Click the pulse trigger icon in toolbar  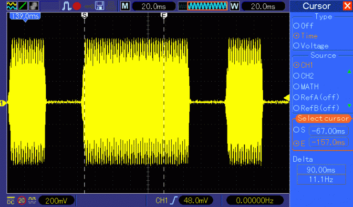pos(66,6)
